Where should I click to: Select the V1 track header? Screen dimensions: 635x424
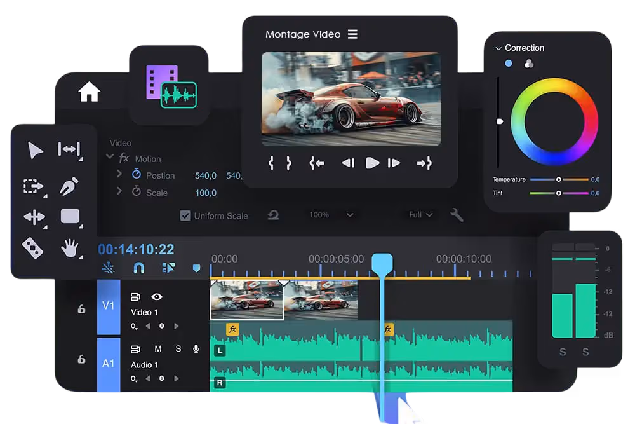point(108,306)
